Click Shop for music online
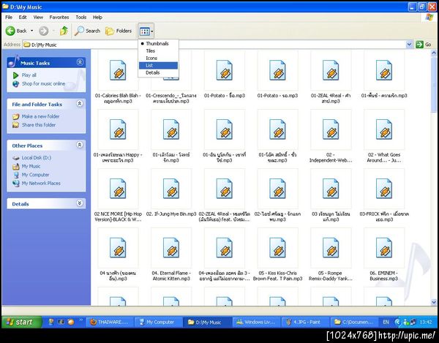Image resolution: width=439 pixels, height=343 pixels. [43, 83]
